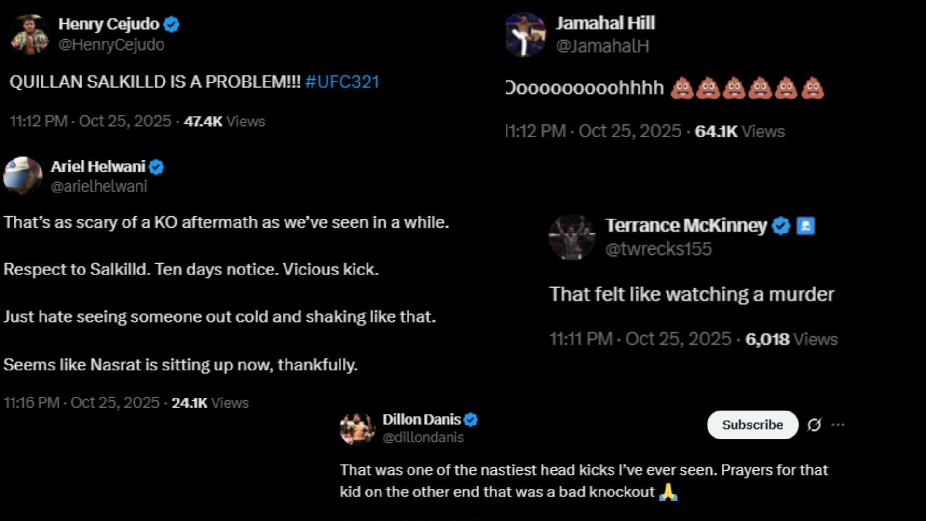Open the @twrecks155 handle
This screenshot has width=926, height=521.
(x=658, y=249)
